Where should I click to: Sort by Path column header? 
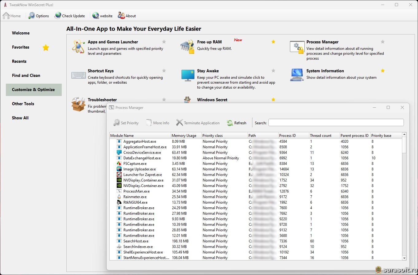pos(263,135)
